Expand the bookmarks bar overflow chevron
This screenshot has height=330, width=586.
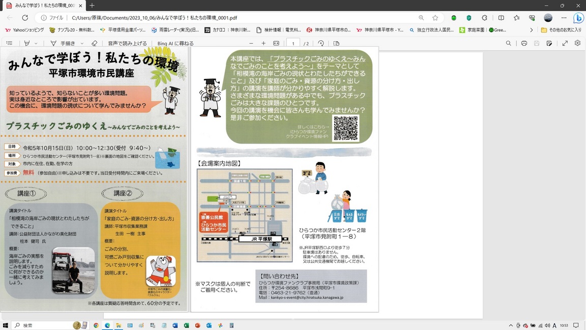point(531,30)
